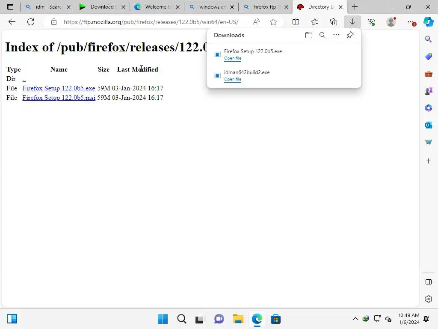Open split screen view icon
438x329 pixels.
(x=296, y=22)
